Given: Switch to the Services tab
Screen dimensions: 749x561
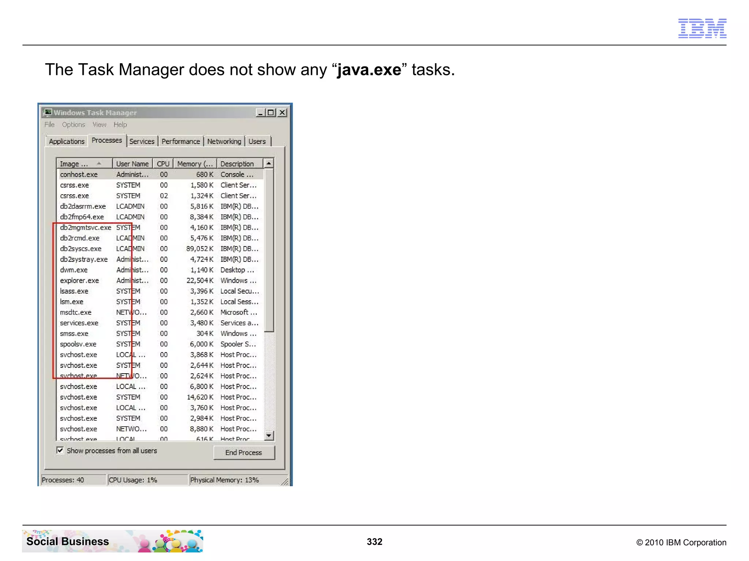Looking at the screenshot, I should (142, 141).
